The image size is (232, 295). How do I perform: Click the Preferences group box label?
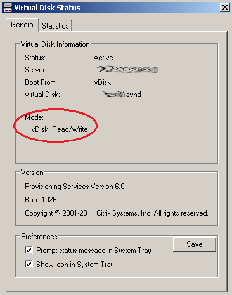tap(39, 237)
